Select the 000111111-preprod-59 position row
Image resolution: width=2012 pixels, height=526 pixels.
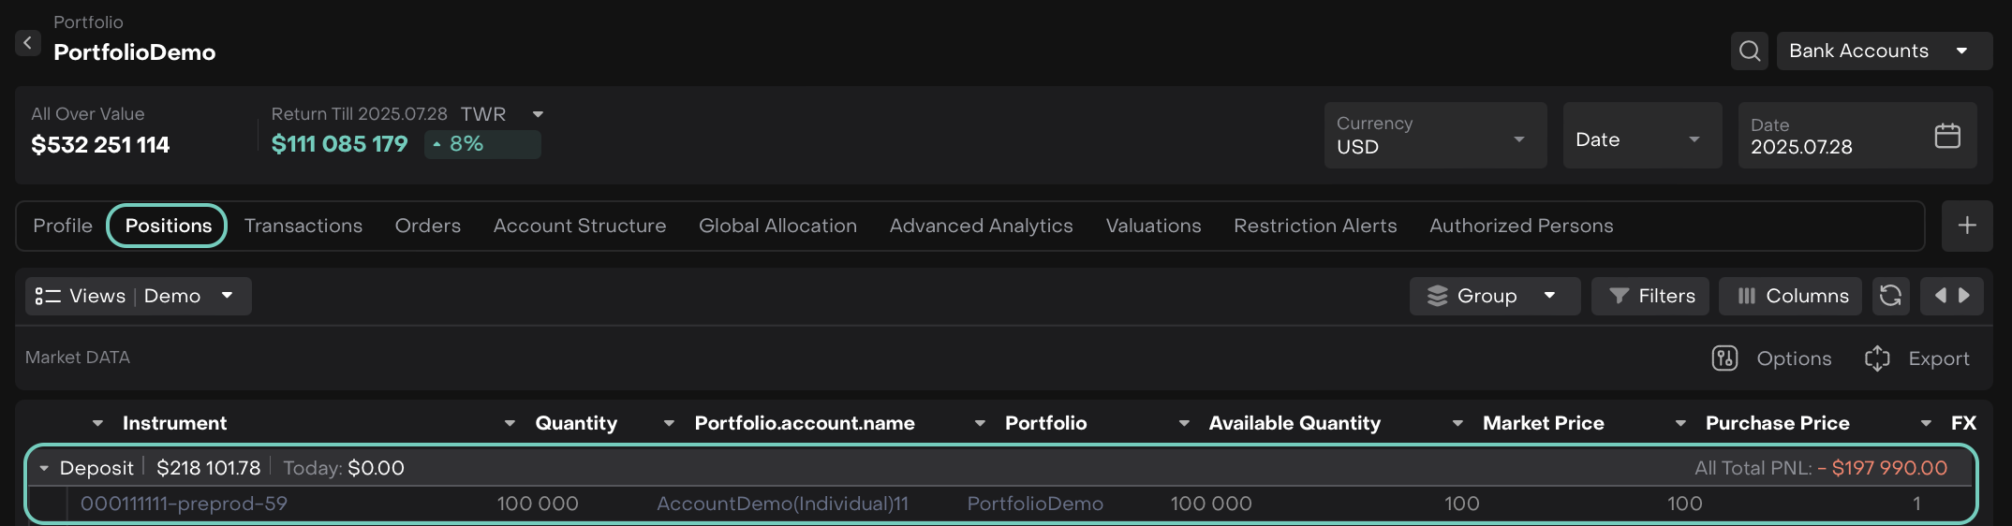click(184, 504)
